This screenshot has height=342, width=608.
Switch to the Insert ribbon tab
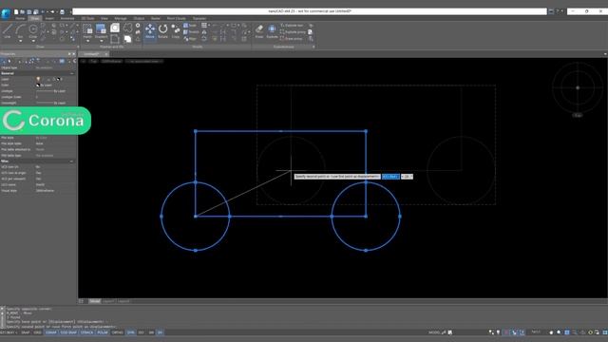(49, 18)
